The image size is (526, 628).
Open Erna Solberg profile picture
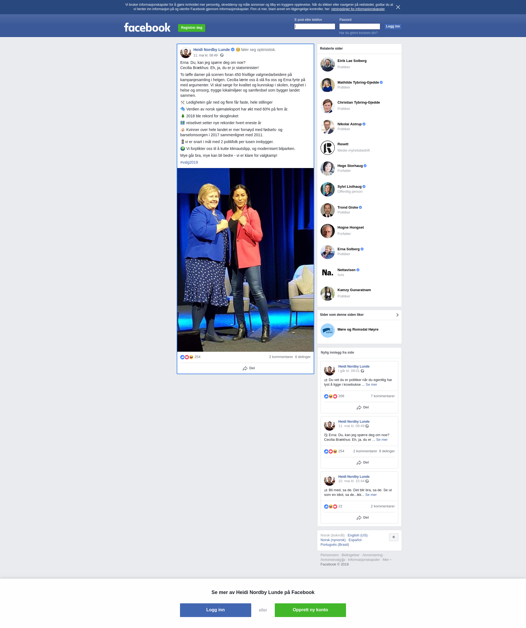[x=328, y=252]
